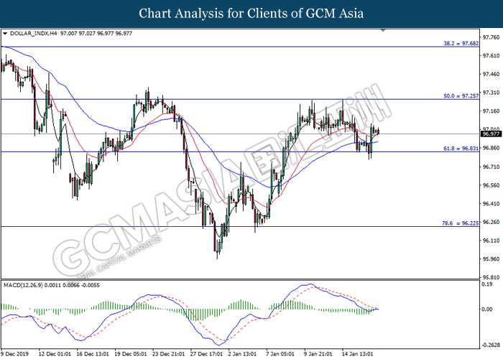Click the arrow beside DOLLAR_INDX,H4 symbol
503x359 pixels.
click(6, 33)
